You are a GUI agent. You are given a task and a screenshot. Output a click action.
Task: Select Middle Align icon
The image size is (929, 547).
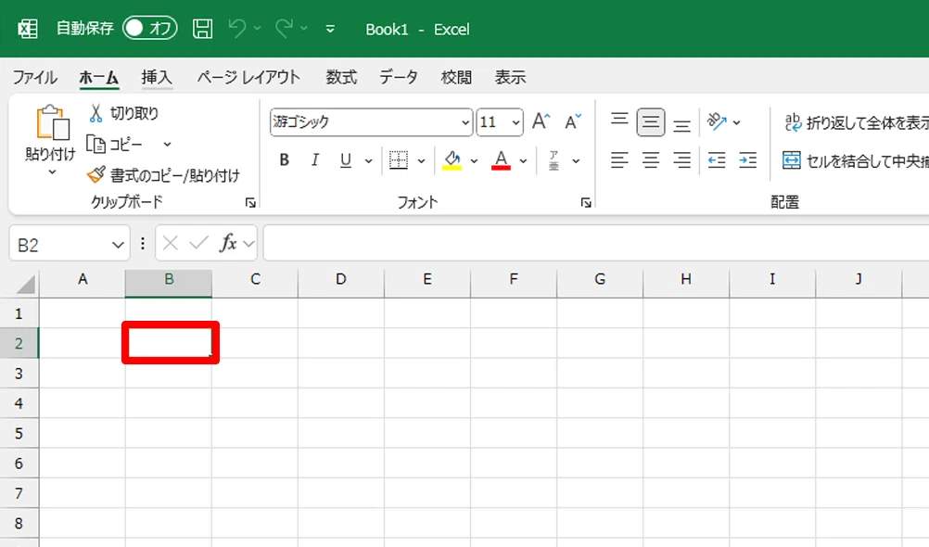(651, 122)
